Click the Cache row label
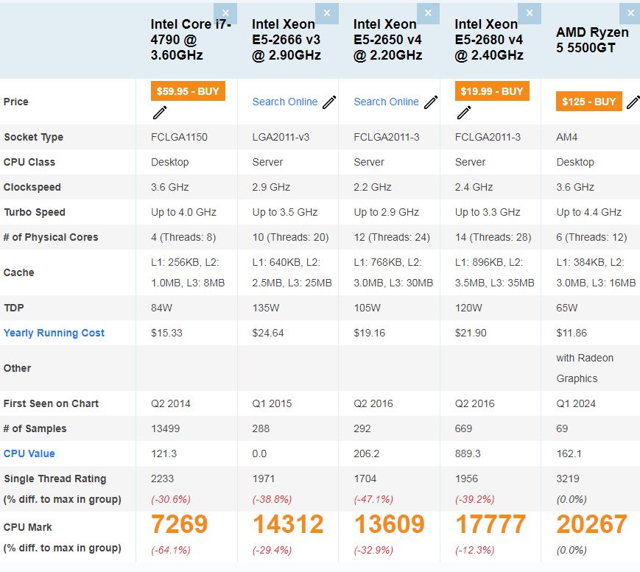 click(x=18, y=272)
